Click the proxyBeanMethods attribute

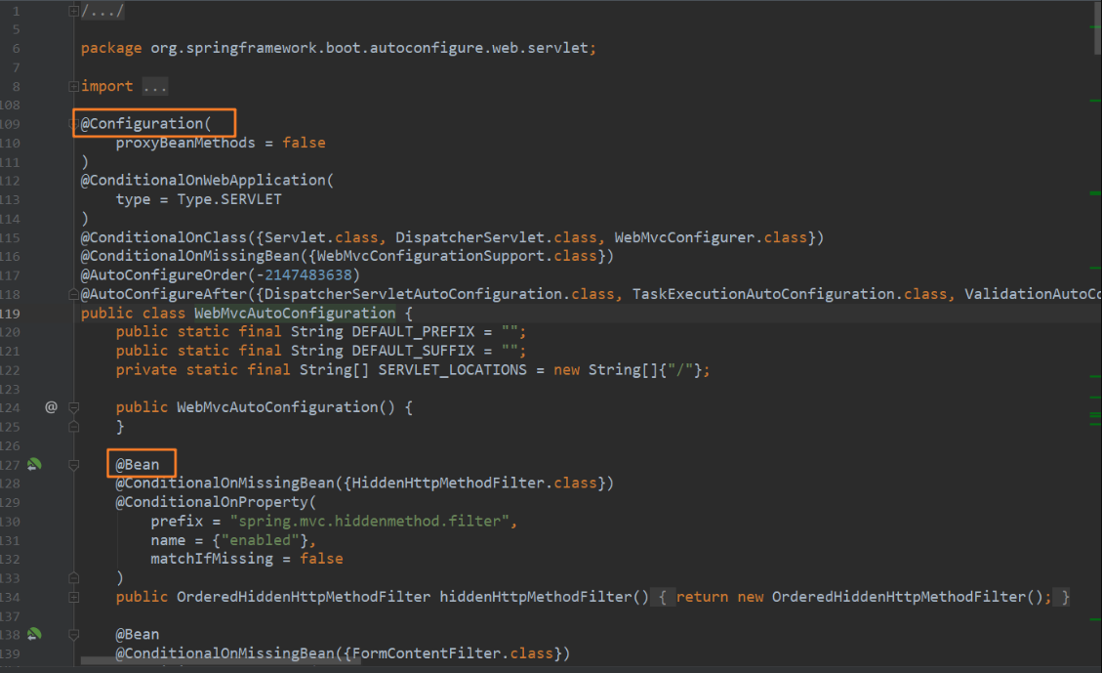[185, 143]
